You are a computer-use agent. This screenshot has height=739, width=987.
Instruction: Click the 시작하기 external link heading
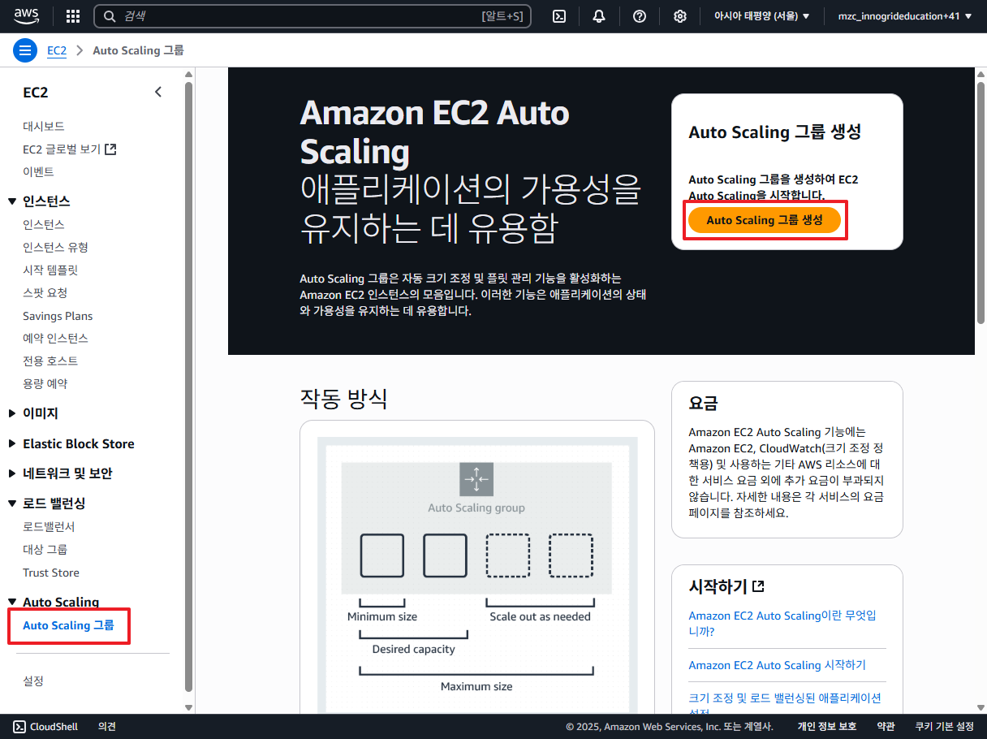726,586
